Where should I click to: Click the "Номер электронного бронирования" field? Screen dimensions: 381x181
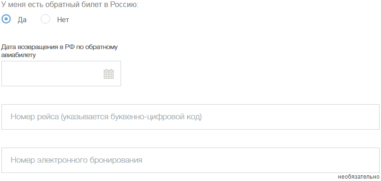click(x=190, y=160)
